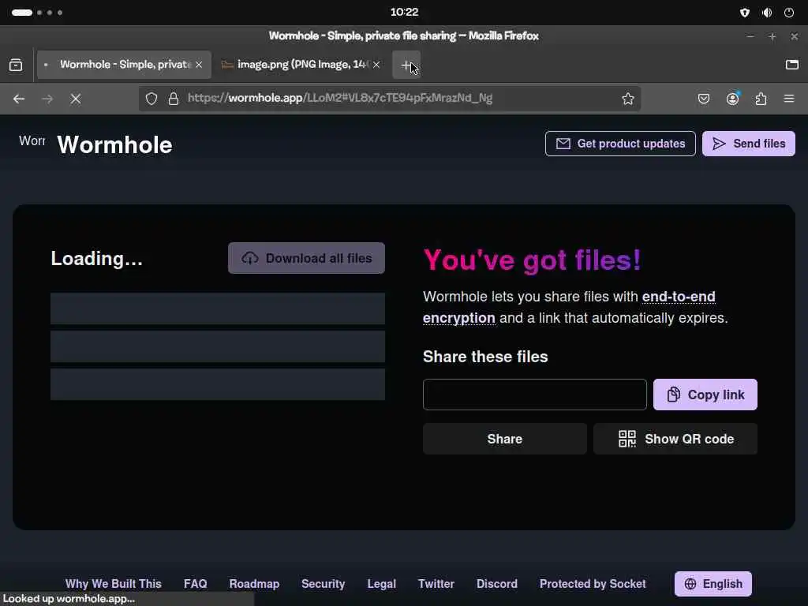The height and width of the screenshot is (606, 808).
Task: Click the system tray shield icon
Action: (x=745, y=13)
